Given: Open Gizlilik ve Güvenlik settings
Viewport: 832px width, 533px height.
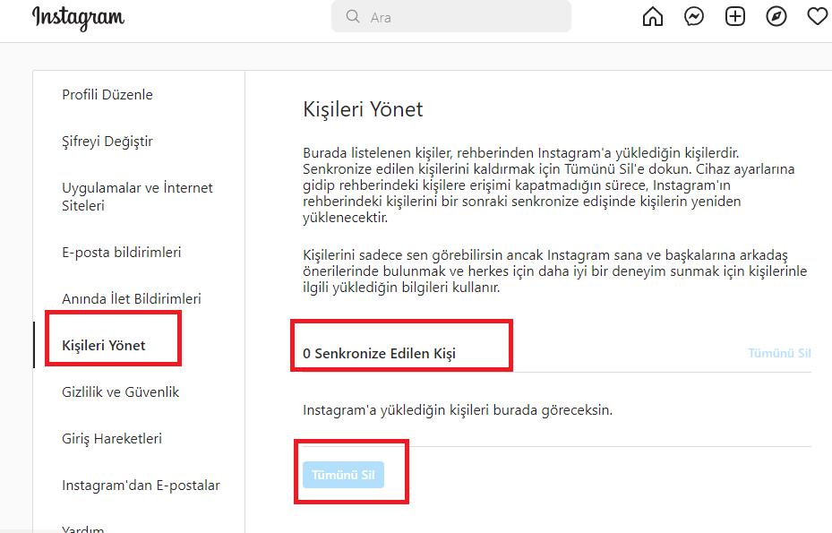Looking at the screenshot, I should pos(120,391).
